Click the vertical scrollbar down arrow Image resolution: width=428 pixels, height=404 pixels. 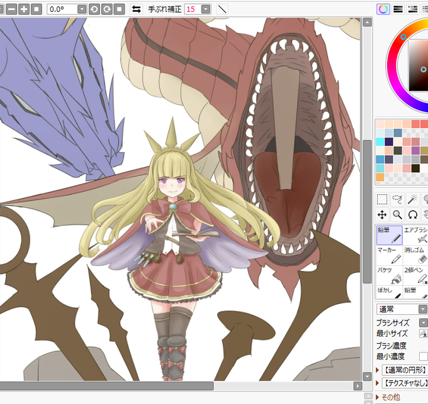(x=367, y=376)
